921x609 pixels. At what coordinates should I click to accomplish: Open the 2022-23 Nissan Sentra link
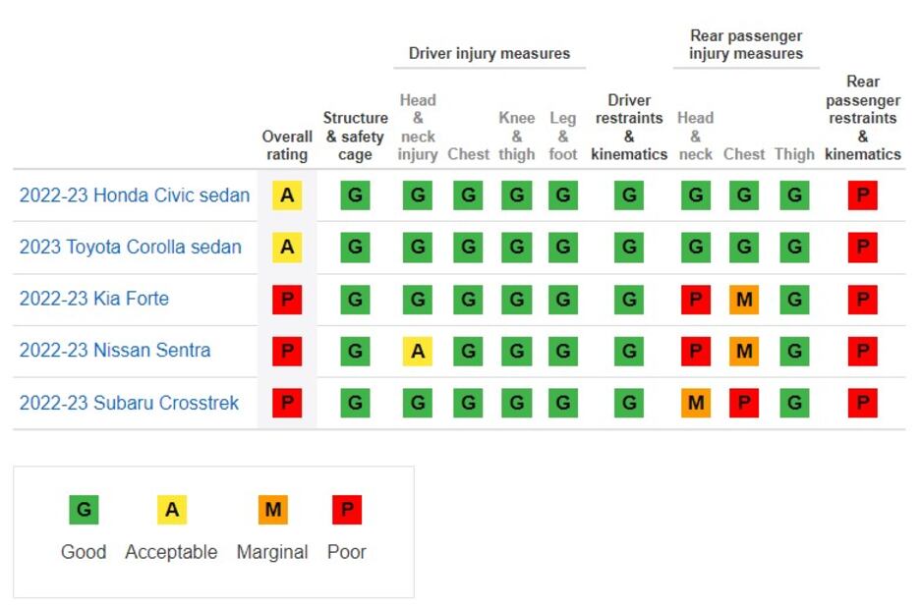[115, 351]
